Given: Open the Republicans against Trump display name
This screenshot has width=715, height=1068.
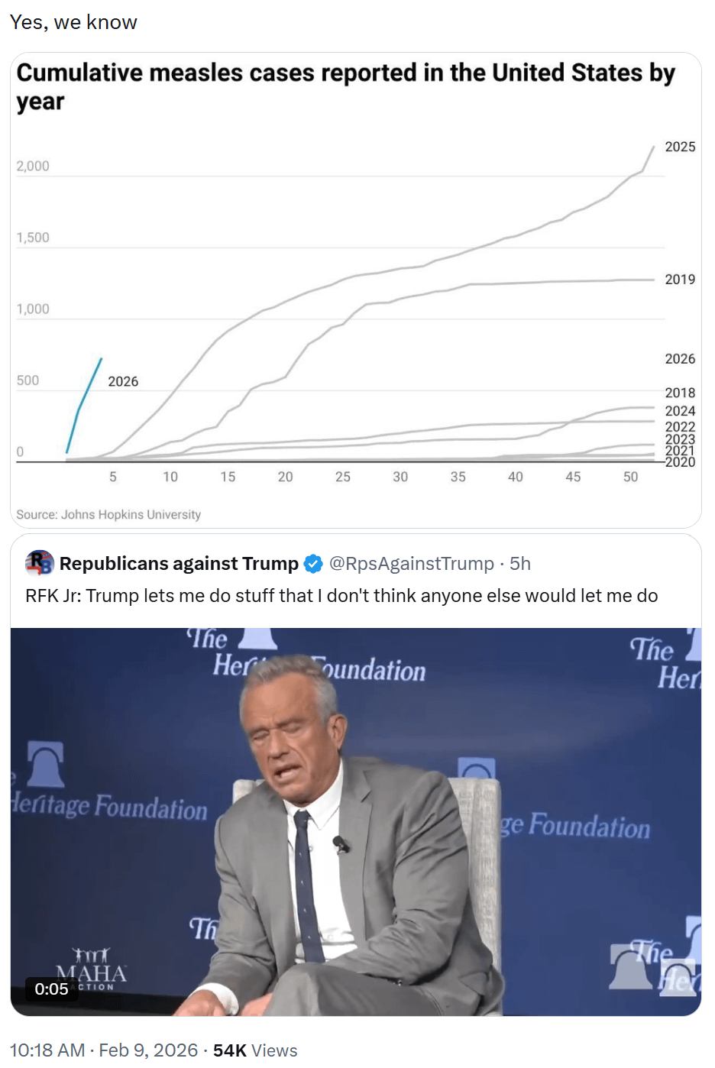Looking at the screenshot, I should click(x=179, y=564).
